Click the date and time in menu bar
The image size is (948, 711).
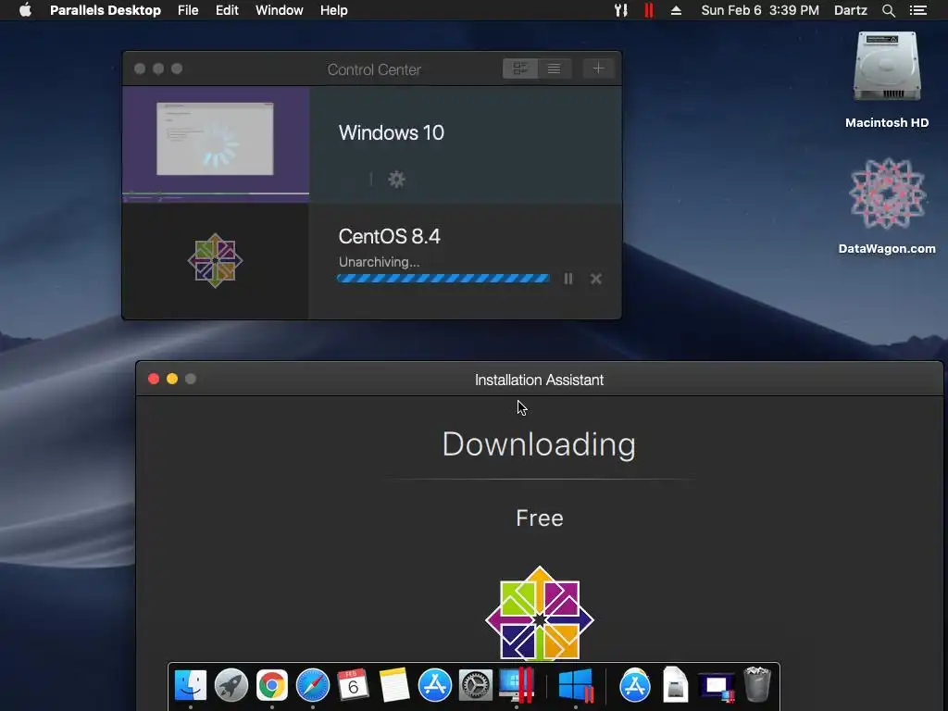pos(760,10)
